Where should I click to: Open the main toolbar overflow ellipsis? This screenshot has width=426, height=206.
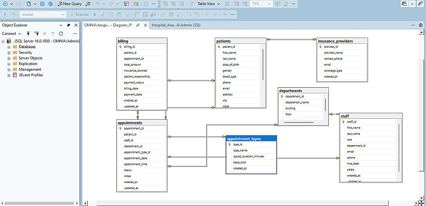click(154, 4)
